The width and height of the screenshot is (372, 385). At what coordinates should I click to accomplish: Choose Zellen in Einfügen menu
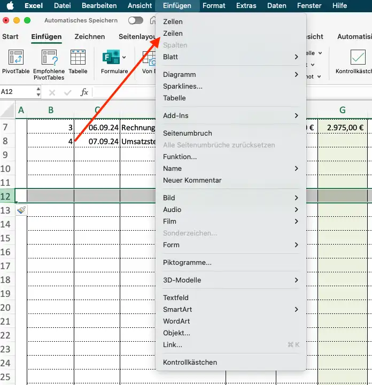(231, 21)
